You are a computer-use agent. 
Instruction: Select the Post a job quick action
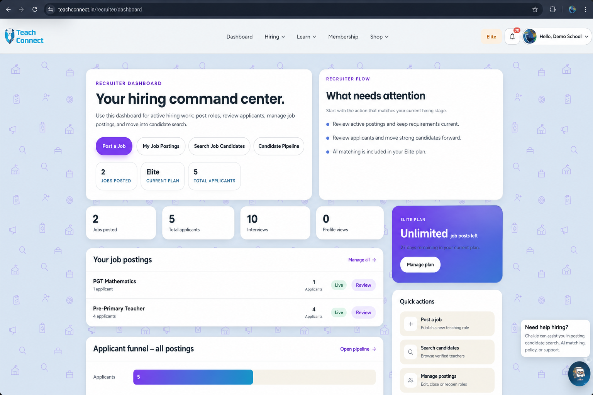[447, 324]
